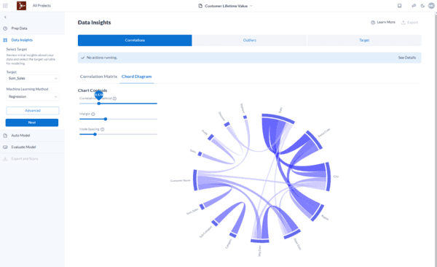437x267 pixels.
Task: Click the 'Select Target' heading text
Action: click(17, 50)
